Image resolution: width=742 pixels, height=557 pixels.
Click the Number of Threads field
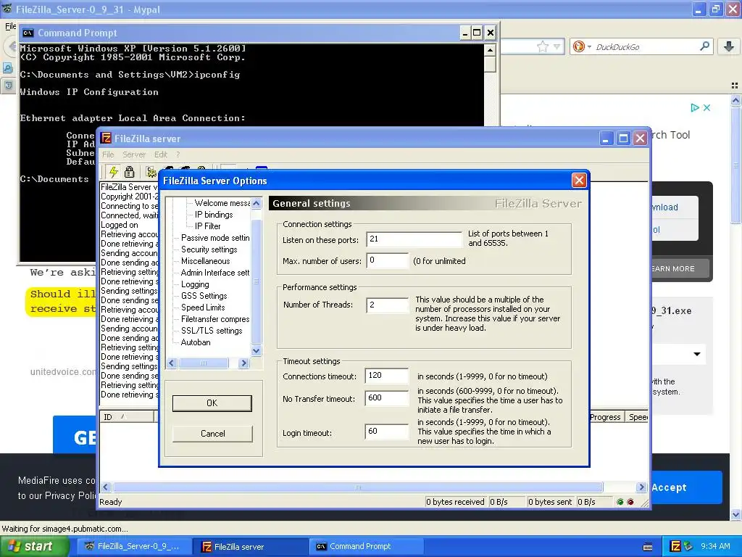(387, 305)
